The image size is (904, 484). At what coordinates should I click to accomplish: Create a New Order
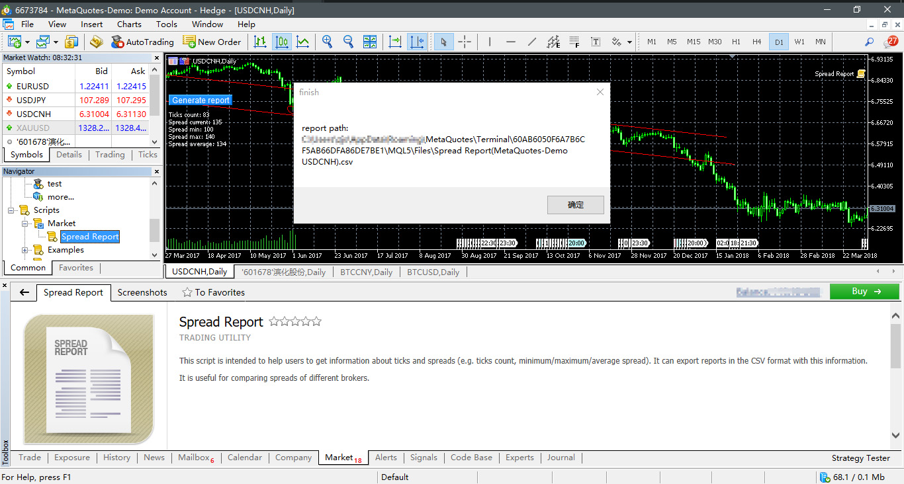[212, 42]
